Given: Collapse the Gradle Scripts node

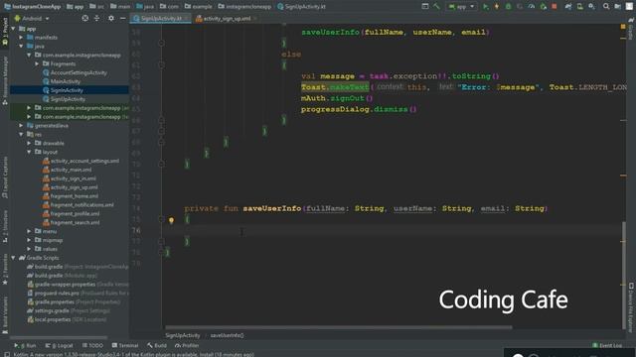Looking at the screenshot, I should click(x=13, y=258).
